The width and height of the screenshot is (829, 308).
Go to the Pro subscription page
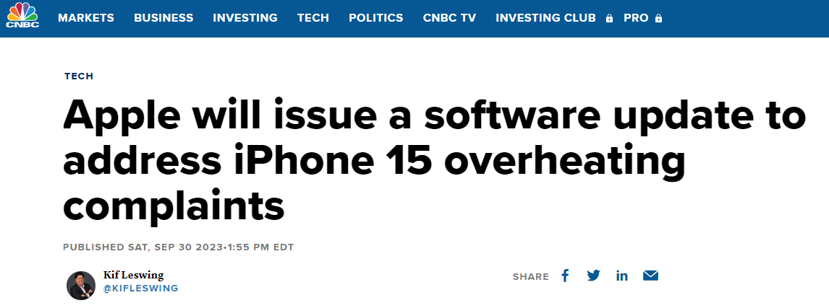(x=636, y=18)
